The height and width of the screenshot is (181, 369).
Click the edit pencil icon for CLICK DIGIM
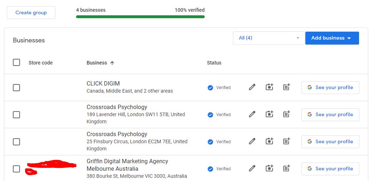click(x=252, y=87)
